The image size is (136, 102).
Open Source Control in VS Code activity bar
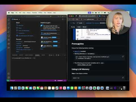[x=8, y=28]
